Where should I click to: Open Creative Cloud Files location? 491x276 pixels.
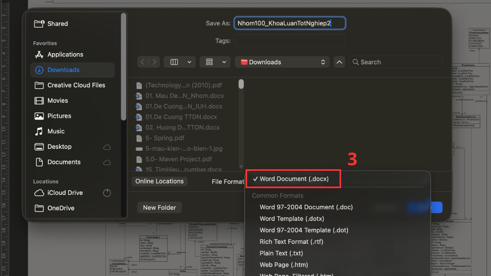tap(70, 85)
